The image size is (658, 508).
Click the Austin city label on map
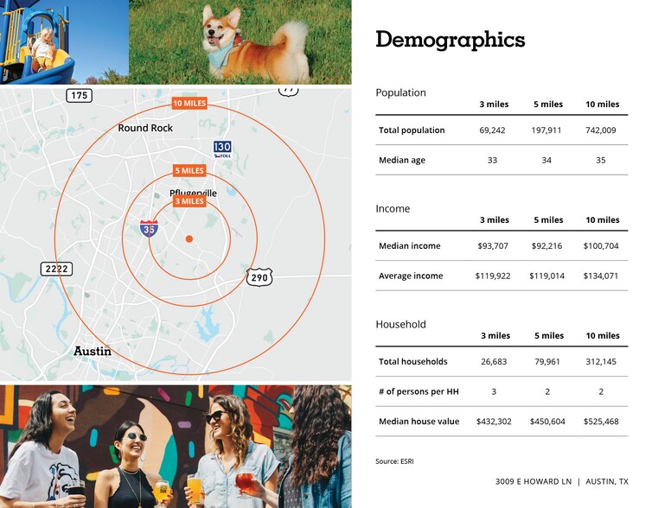93,352
